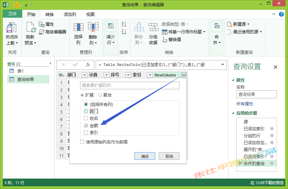Open the 最近使用的源 dropdown
288x189 pixels.
[261, 32]
